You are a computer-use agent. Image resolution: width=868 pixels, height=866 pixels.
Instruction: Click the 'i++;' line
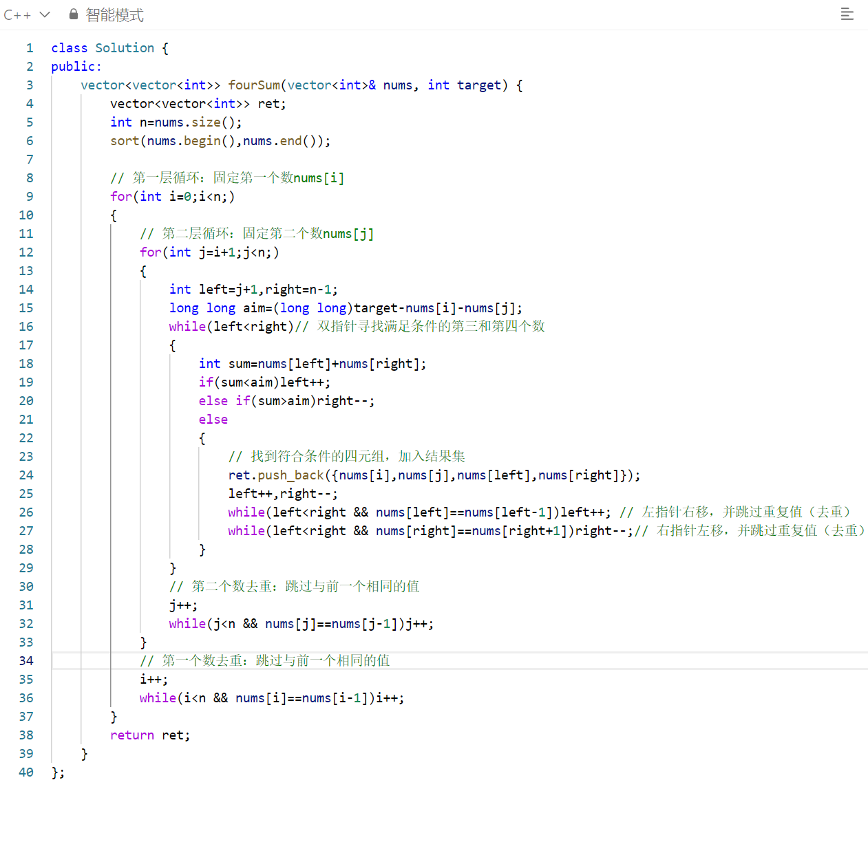154,680
